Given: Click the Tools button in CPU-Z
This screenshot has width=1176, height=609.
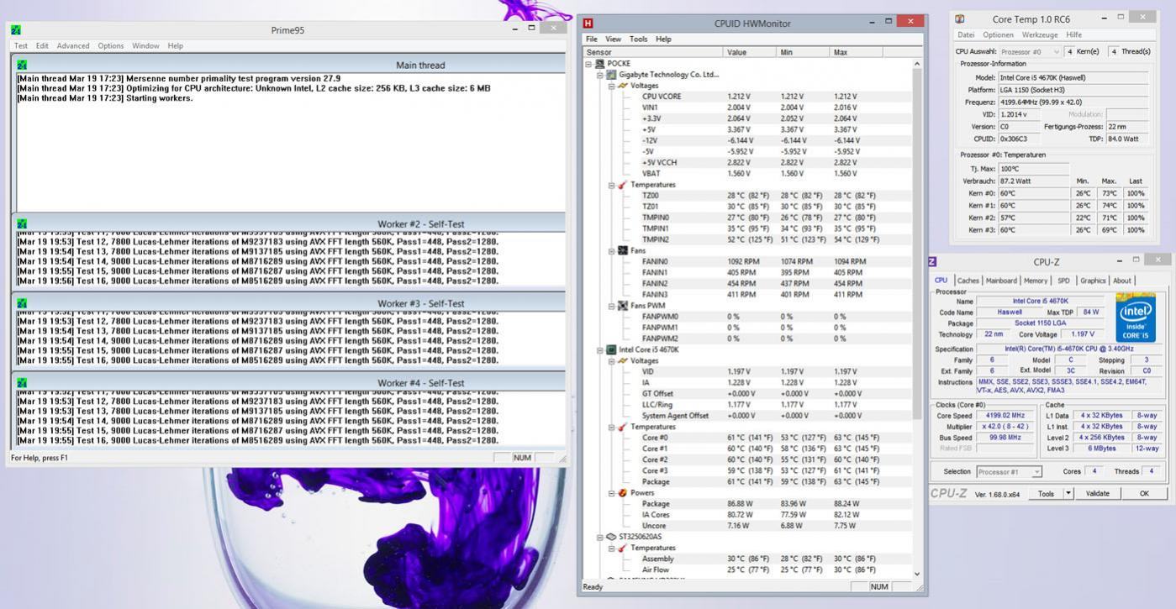Looking at the screenshot, I should [1045, 493].
